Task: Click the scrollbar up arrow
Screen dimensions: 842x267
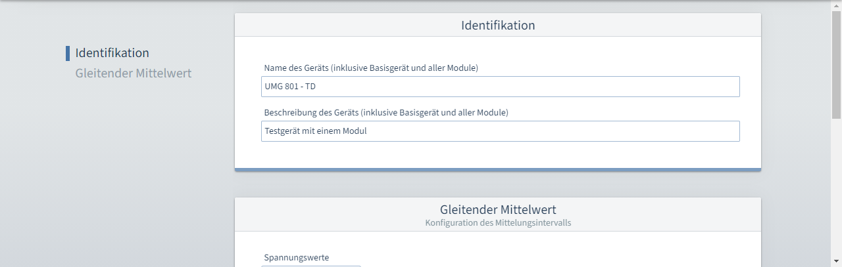Action: (x=836, y=5)
